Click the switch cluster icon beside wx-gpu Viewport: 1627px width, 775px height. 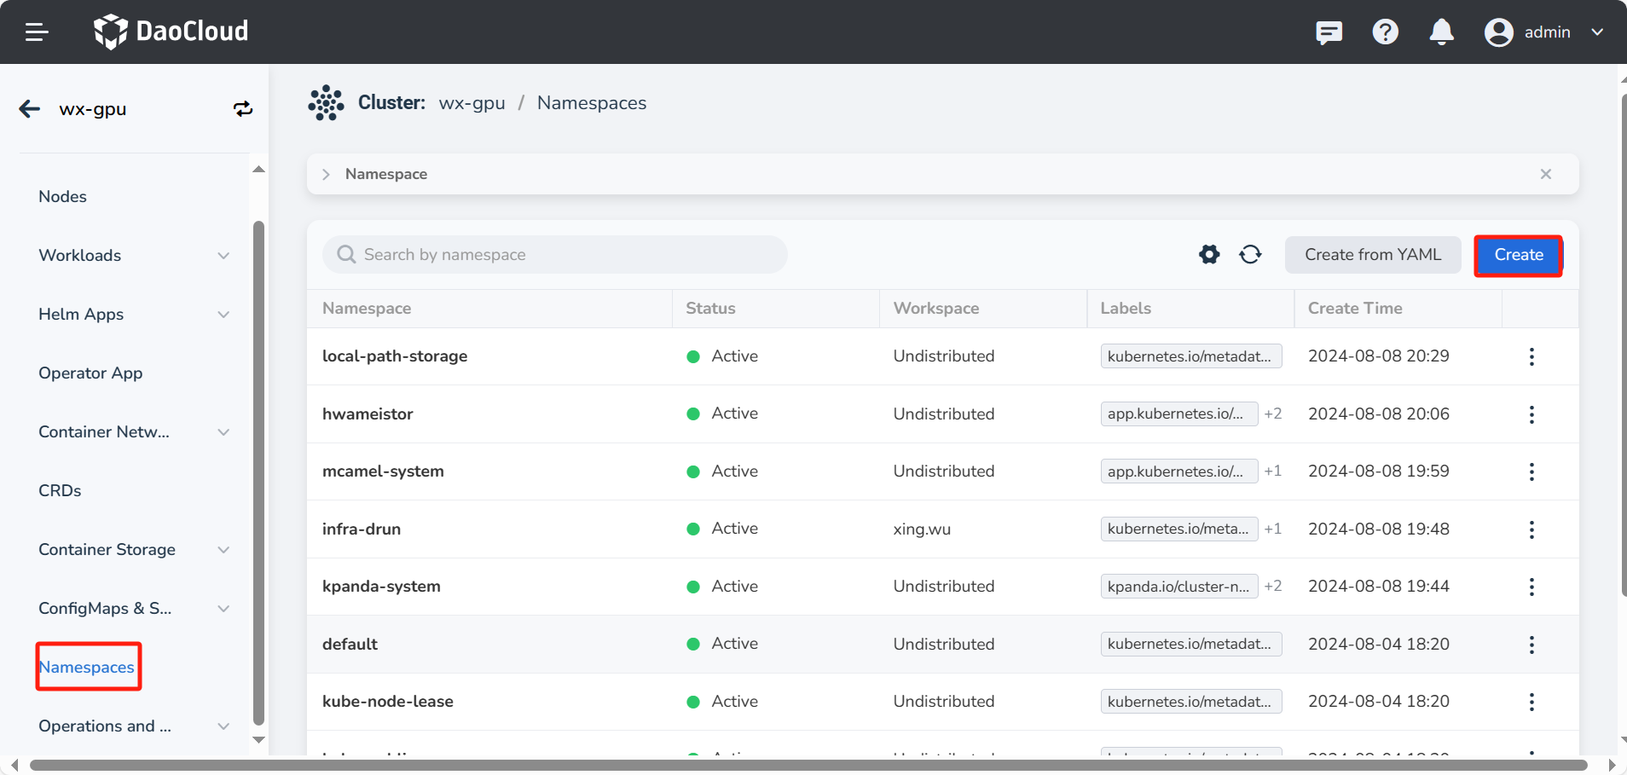(x=243, y=109)
